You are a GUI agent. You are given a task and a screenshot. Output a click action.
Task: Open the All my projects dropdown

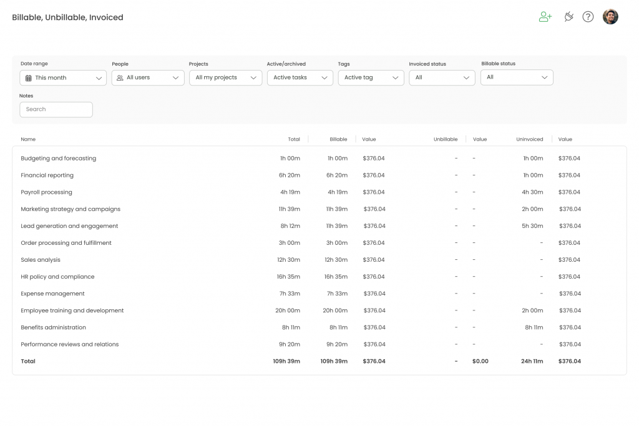tap(225, 78)
